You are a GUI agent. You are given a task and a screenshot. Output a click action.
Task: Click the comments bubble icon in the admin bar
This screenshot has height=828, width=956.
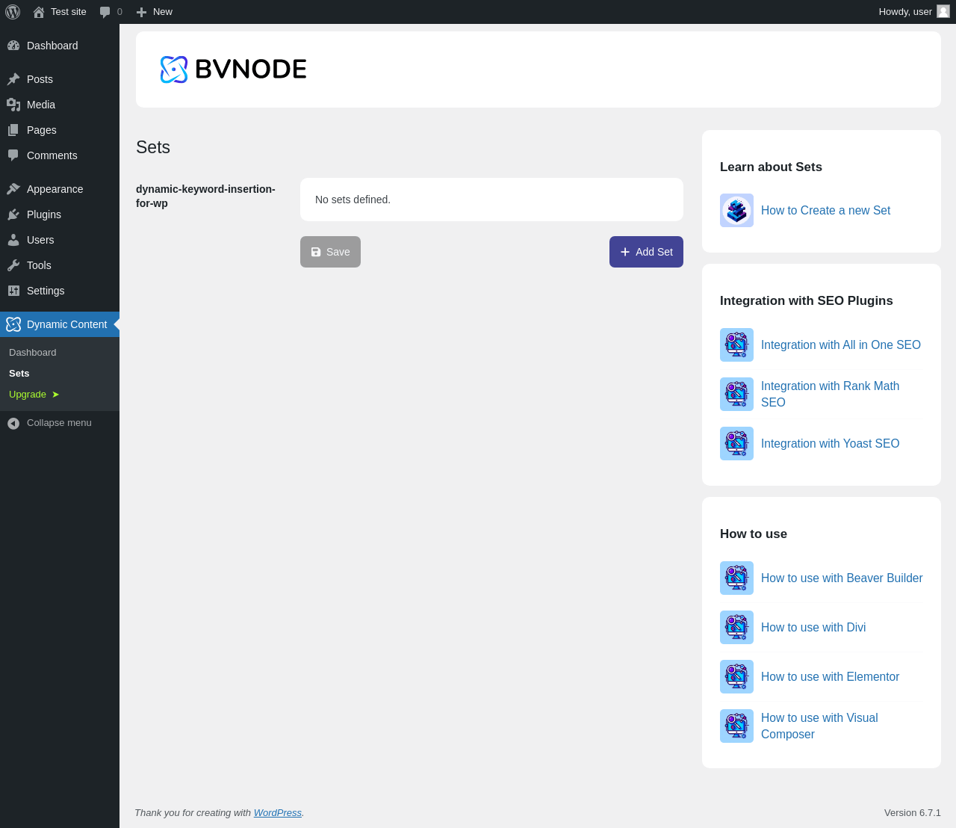(x=105, y=12)
